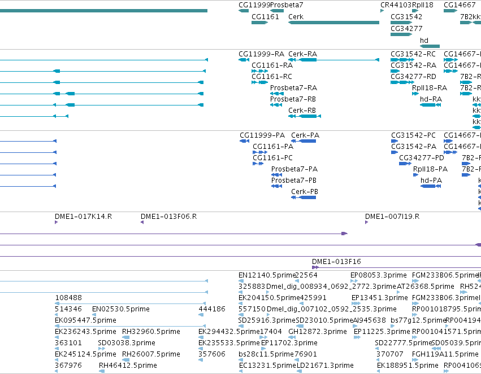This screenshot has width=481, height=374.
Task: Click the RH32960.5prime label
Action: tap(151, 332)
